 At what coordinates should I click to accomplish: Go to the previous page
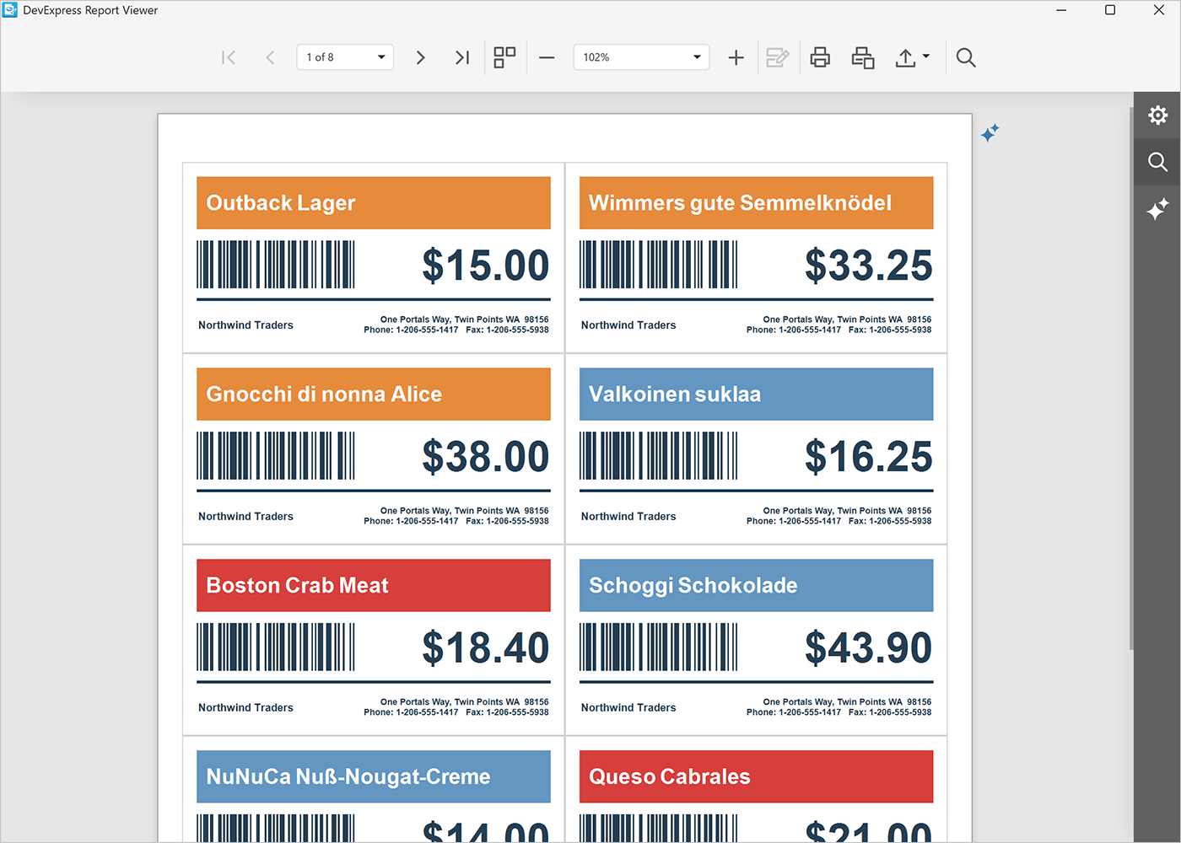[270, 57]
